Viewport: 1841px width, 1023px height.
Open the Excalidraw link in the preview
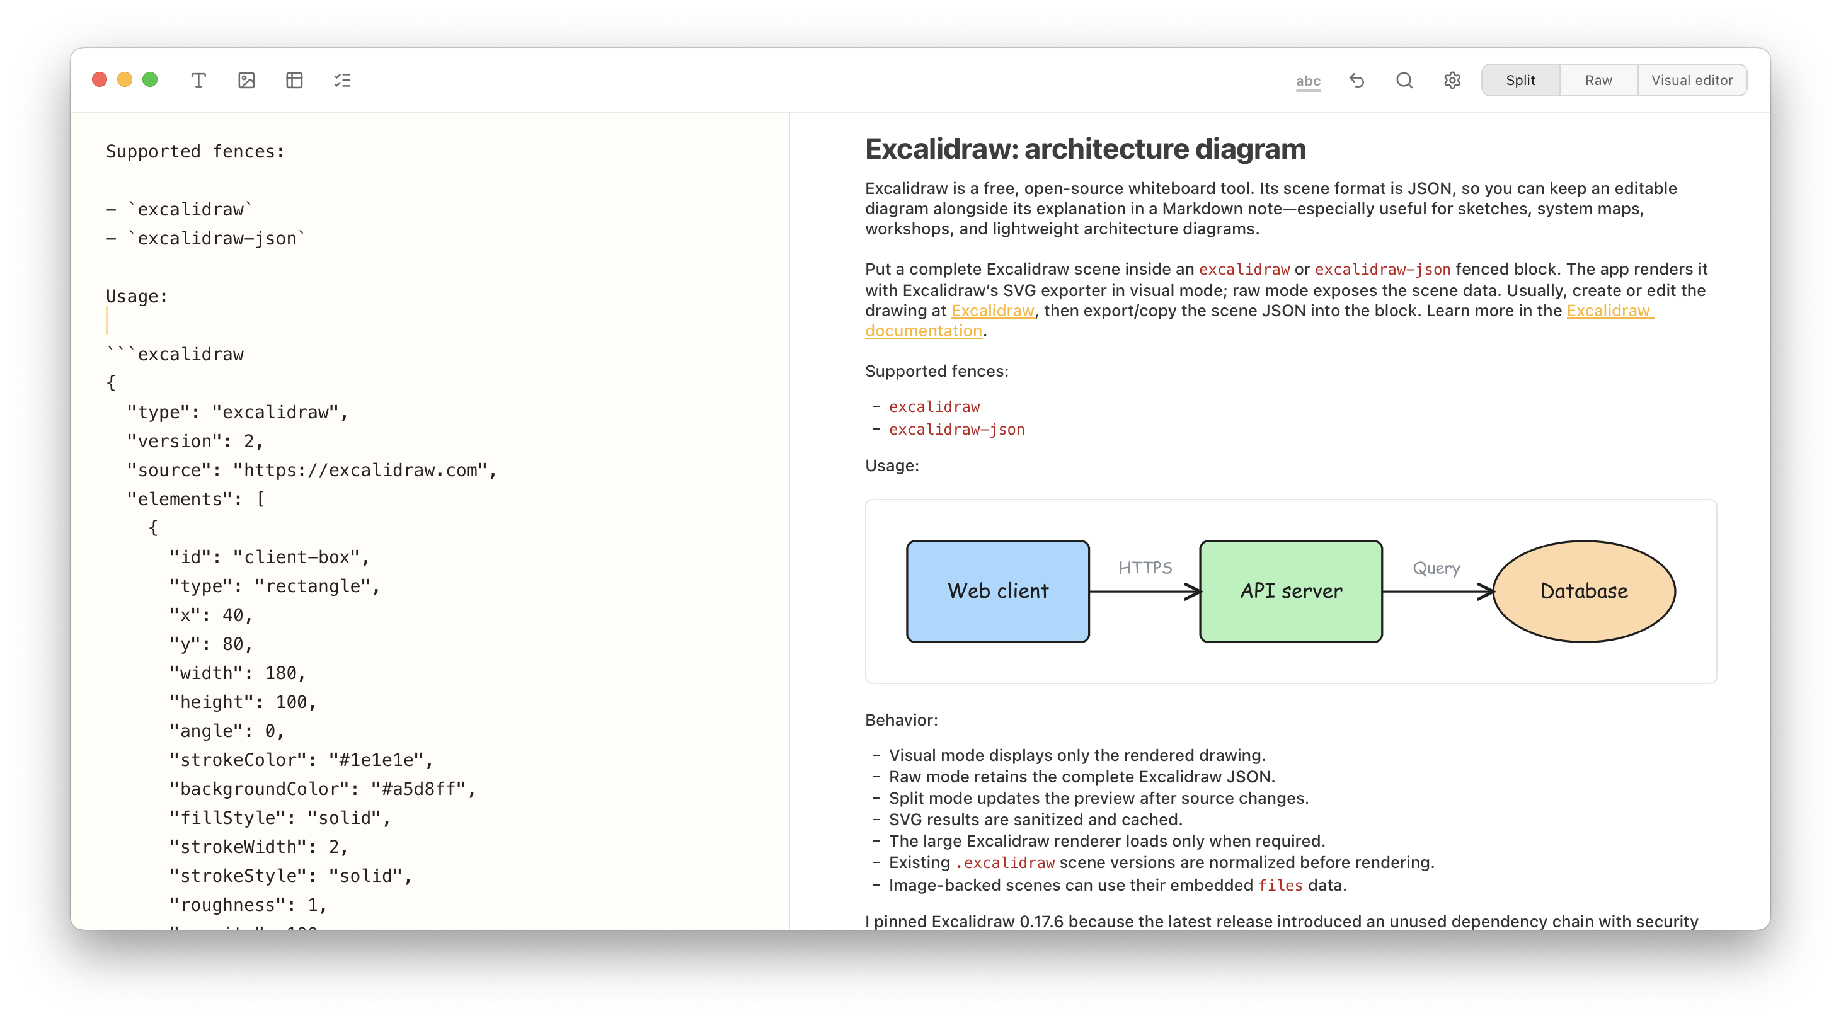[x=993, y=311]
